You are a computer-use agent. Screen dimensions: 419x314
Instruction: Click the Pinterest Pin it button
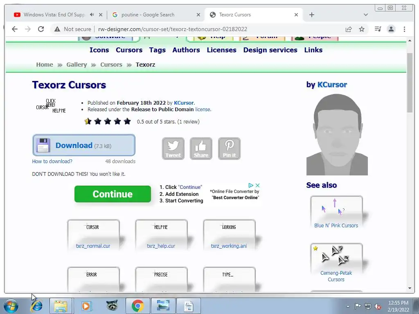coord(229,148)
